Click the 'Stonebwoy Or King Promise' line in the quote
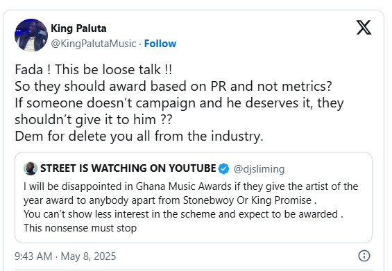392x271 pixels. point(170,200)
